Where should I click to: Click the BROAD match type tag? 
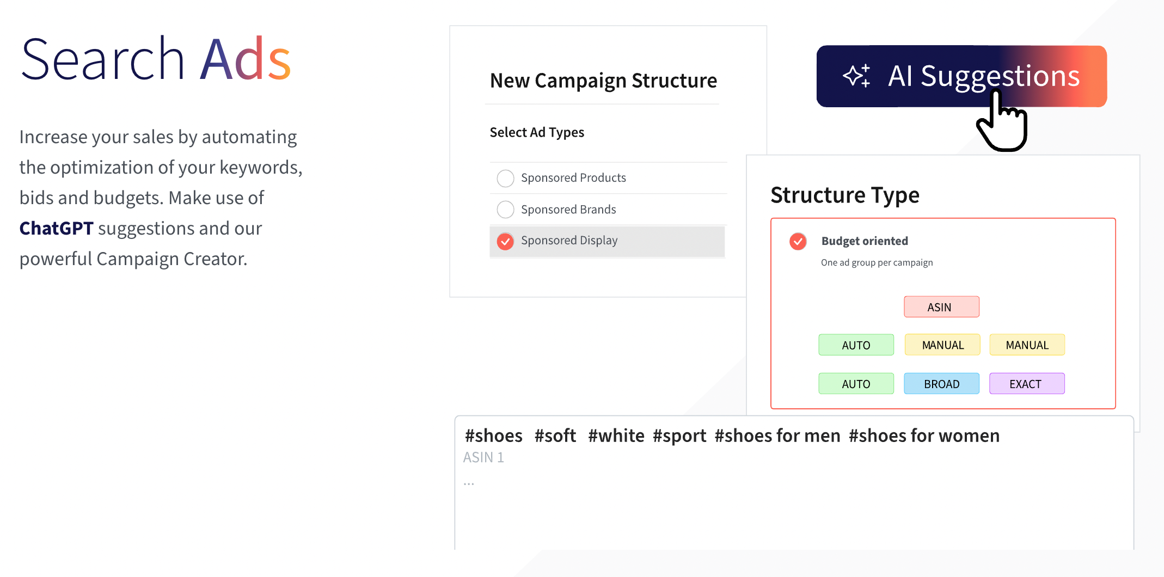[x=941, y=383]
